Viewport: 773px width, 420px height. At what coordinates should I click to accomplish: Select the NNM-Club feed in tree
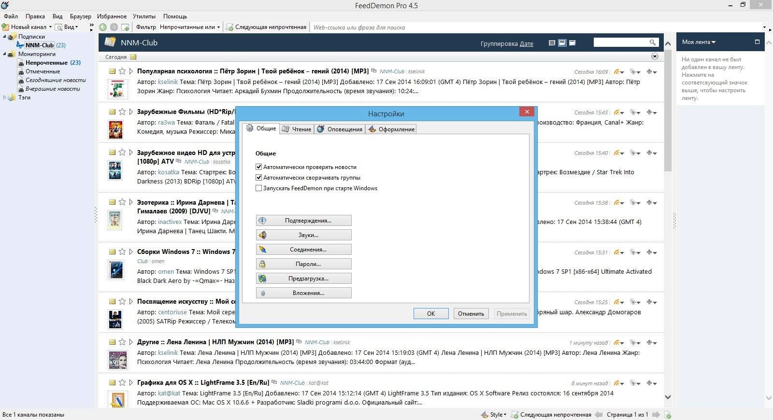click(x=40, y=45)
